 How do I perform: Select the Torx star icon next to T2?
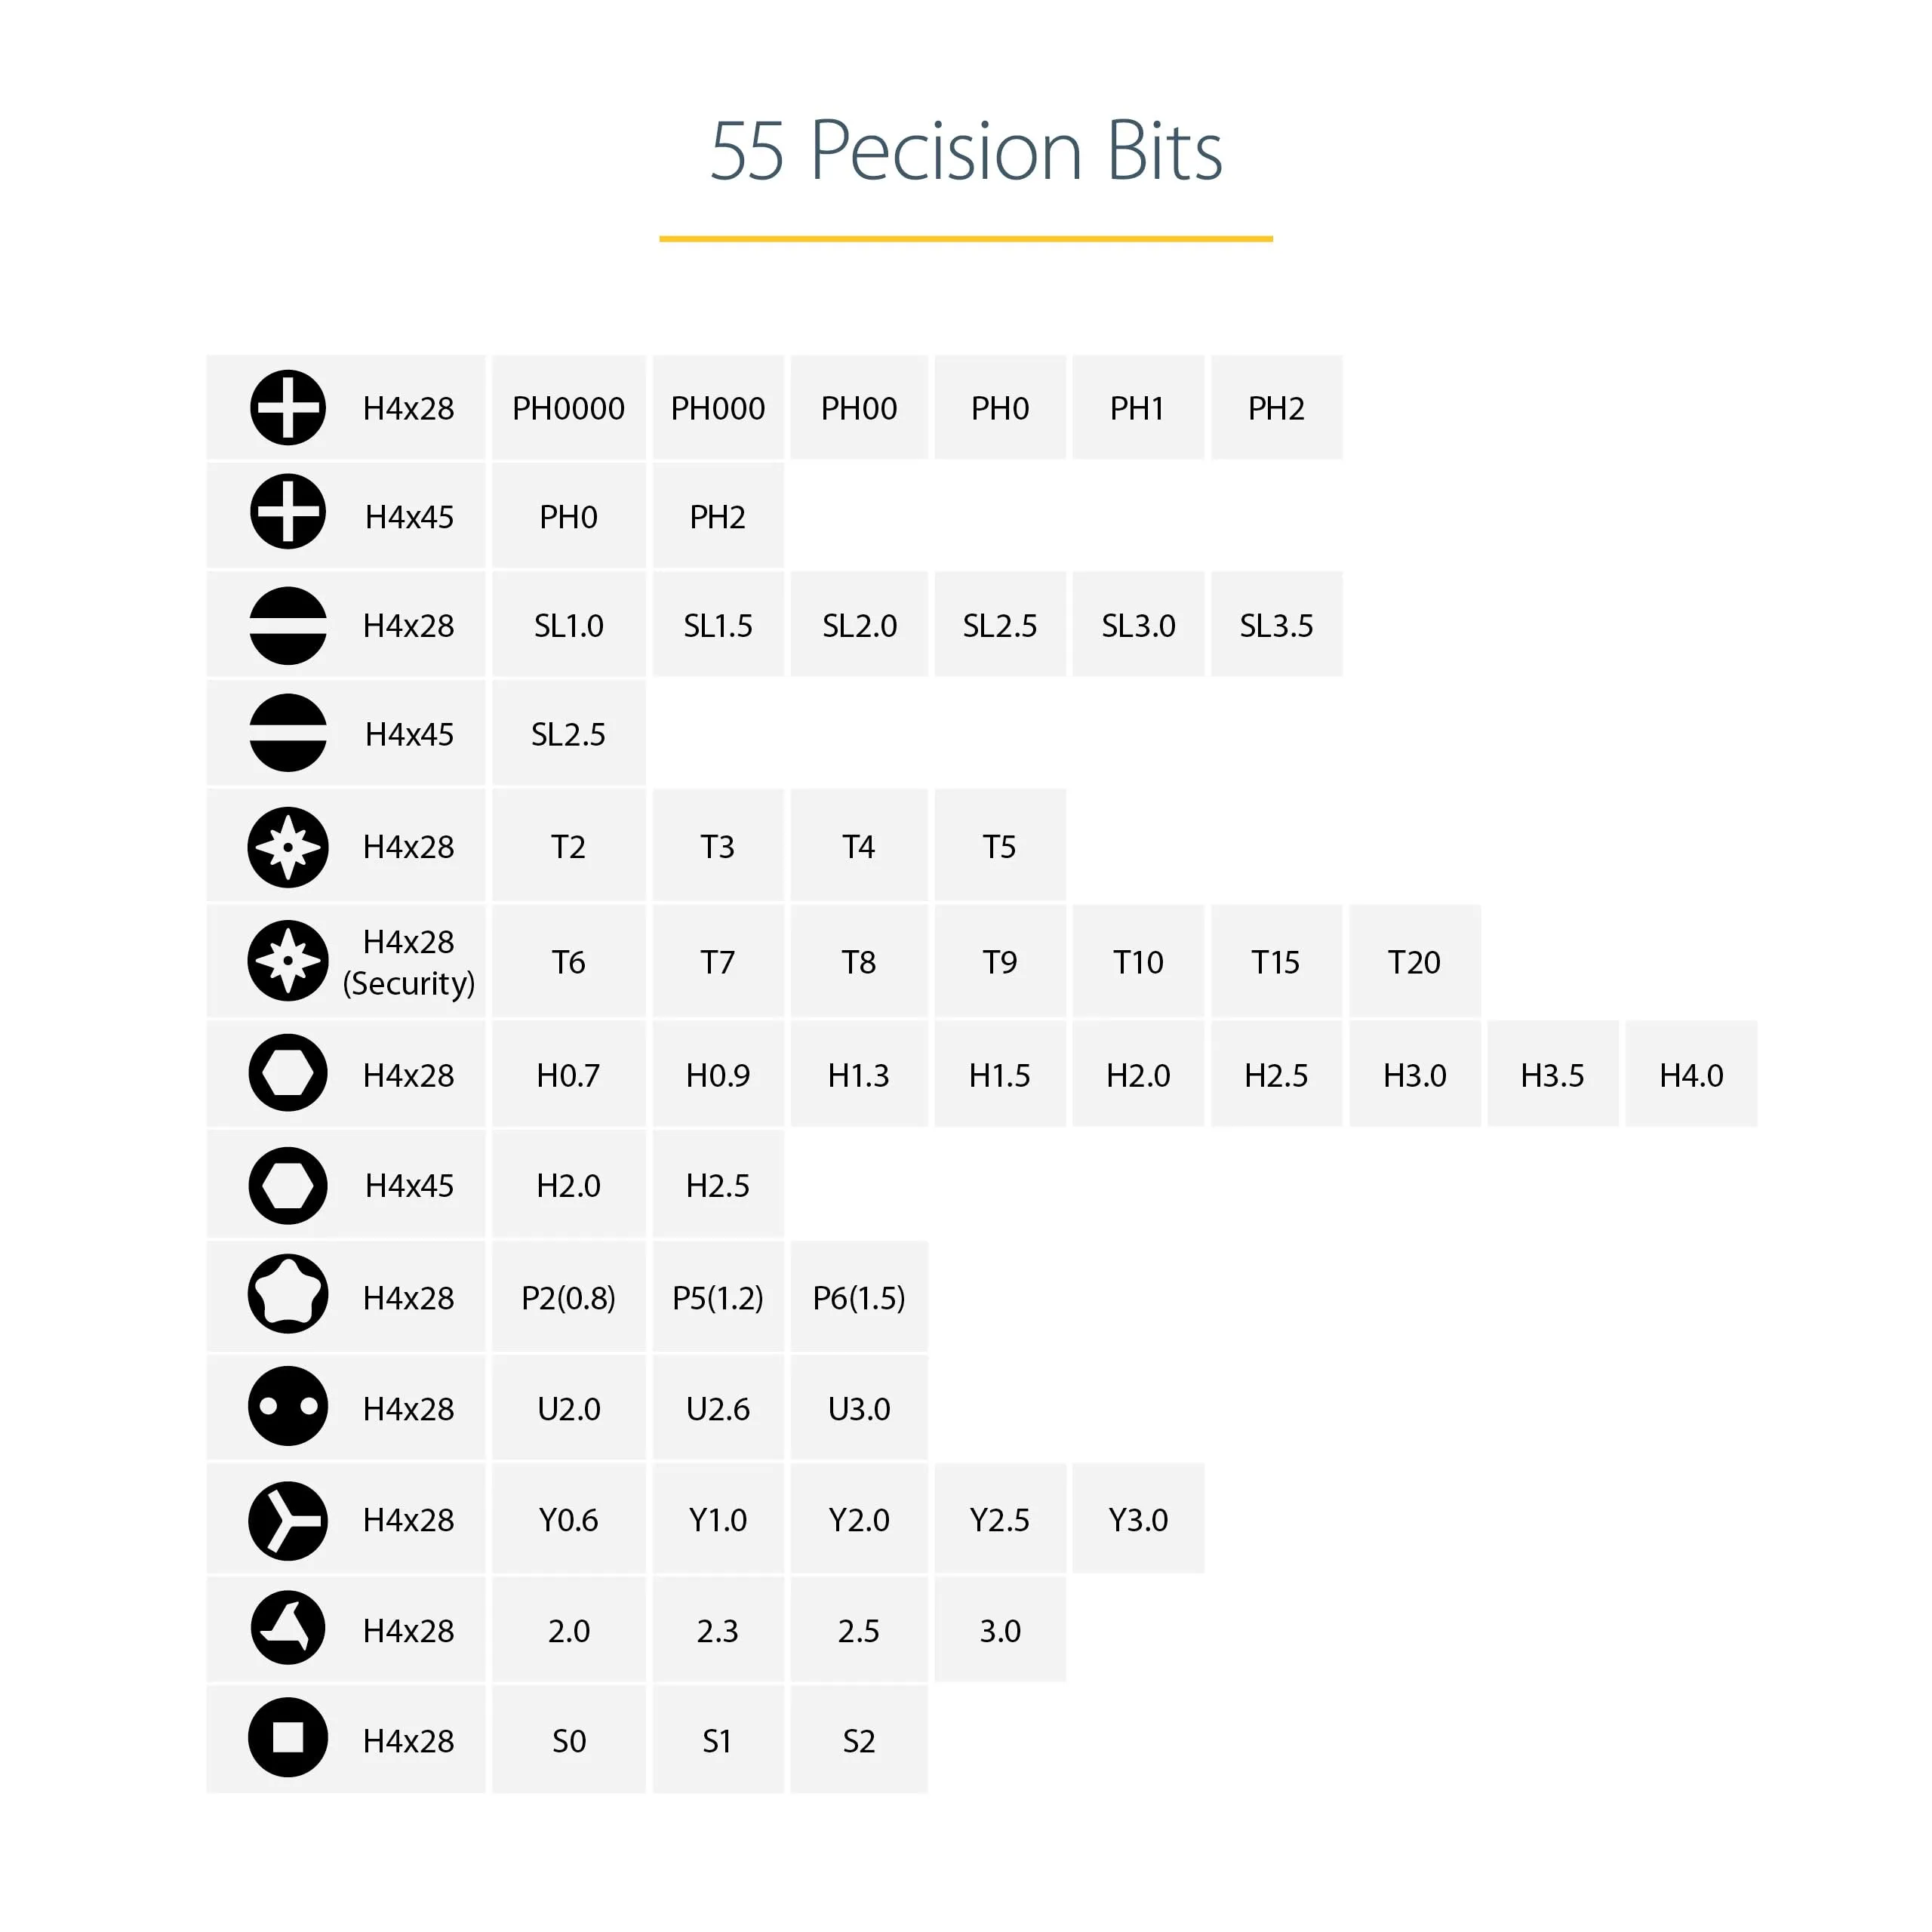pos(288,847)
